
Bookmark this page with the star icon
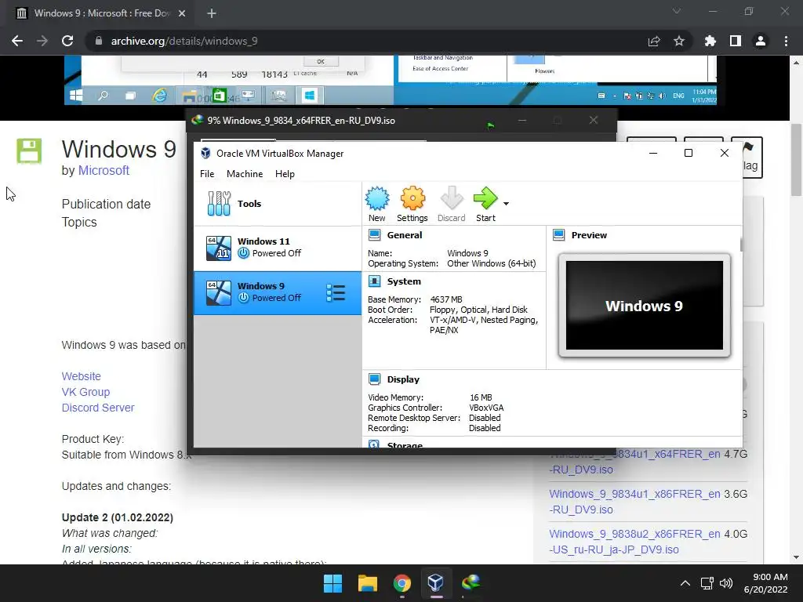(679, 41)
